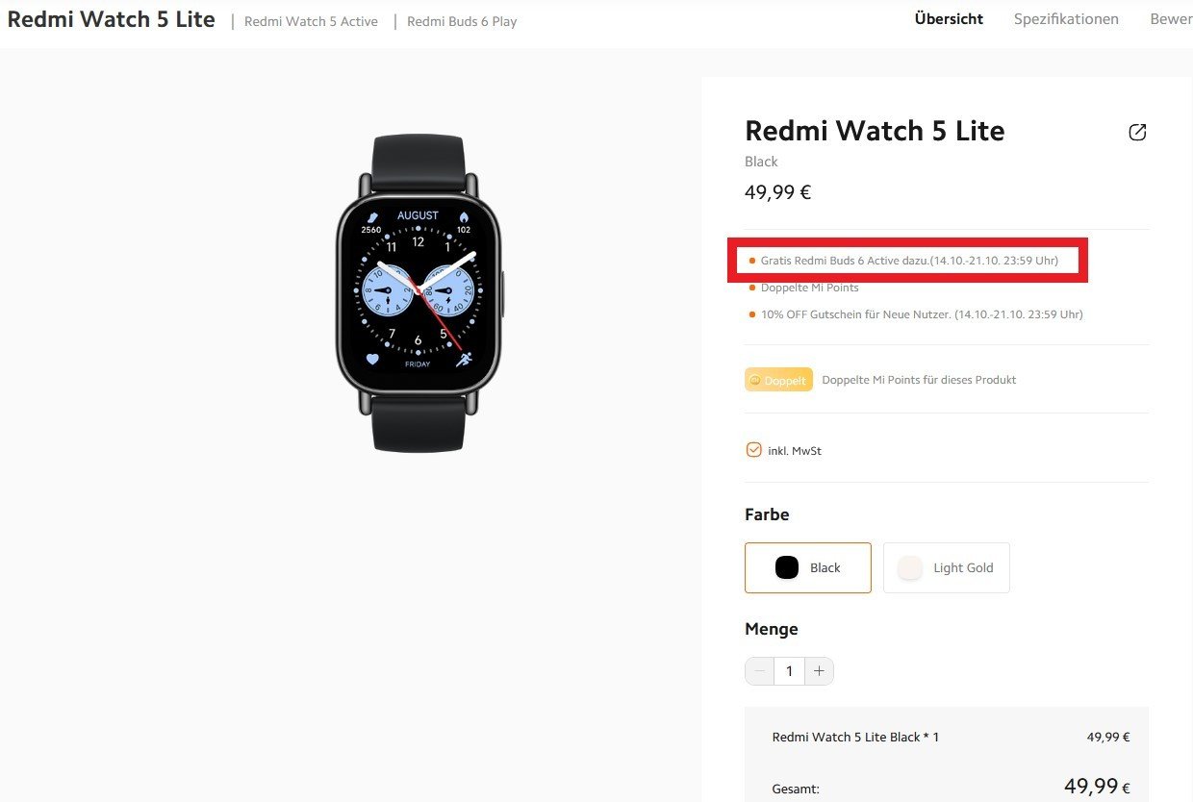Go to Redmi Watch 5 Active page
The height and width of the screenshot is (802, 1193).
coord(311,21)
